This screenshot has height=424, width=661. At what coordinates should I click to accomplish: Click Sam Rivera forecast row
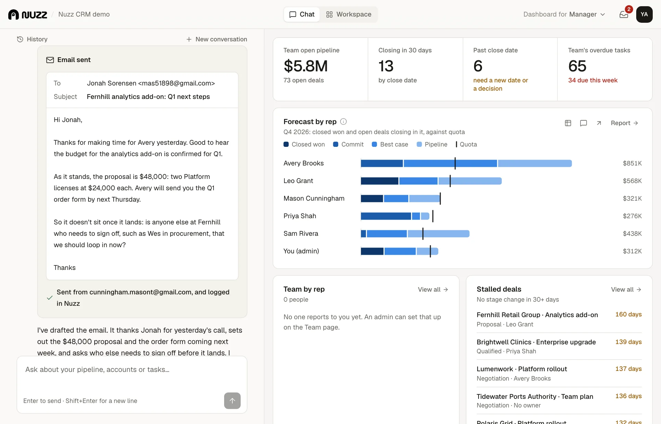pyautogui.click(x=462, y=234)
